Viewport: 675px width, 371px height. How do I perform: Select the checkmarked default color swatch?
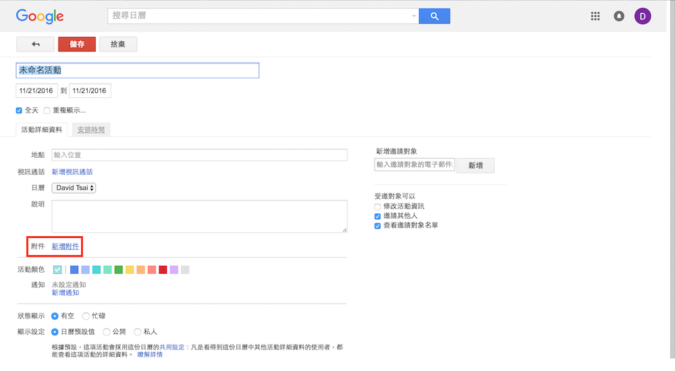tap(57, 270)
